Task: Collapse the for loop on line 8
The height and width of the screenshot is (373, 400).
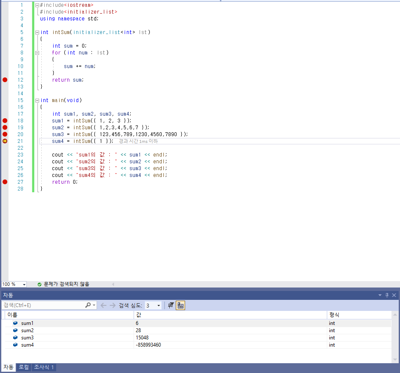Action: coord(37,53)
